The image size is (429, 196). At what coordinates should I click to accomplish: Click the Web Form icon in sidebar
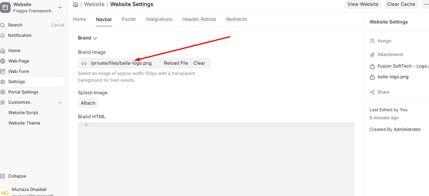[x=3, y=72]
